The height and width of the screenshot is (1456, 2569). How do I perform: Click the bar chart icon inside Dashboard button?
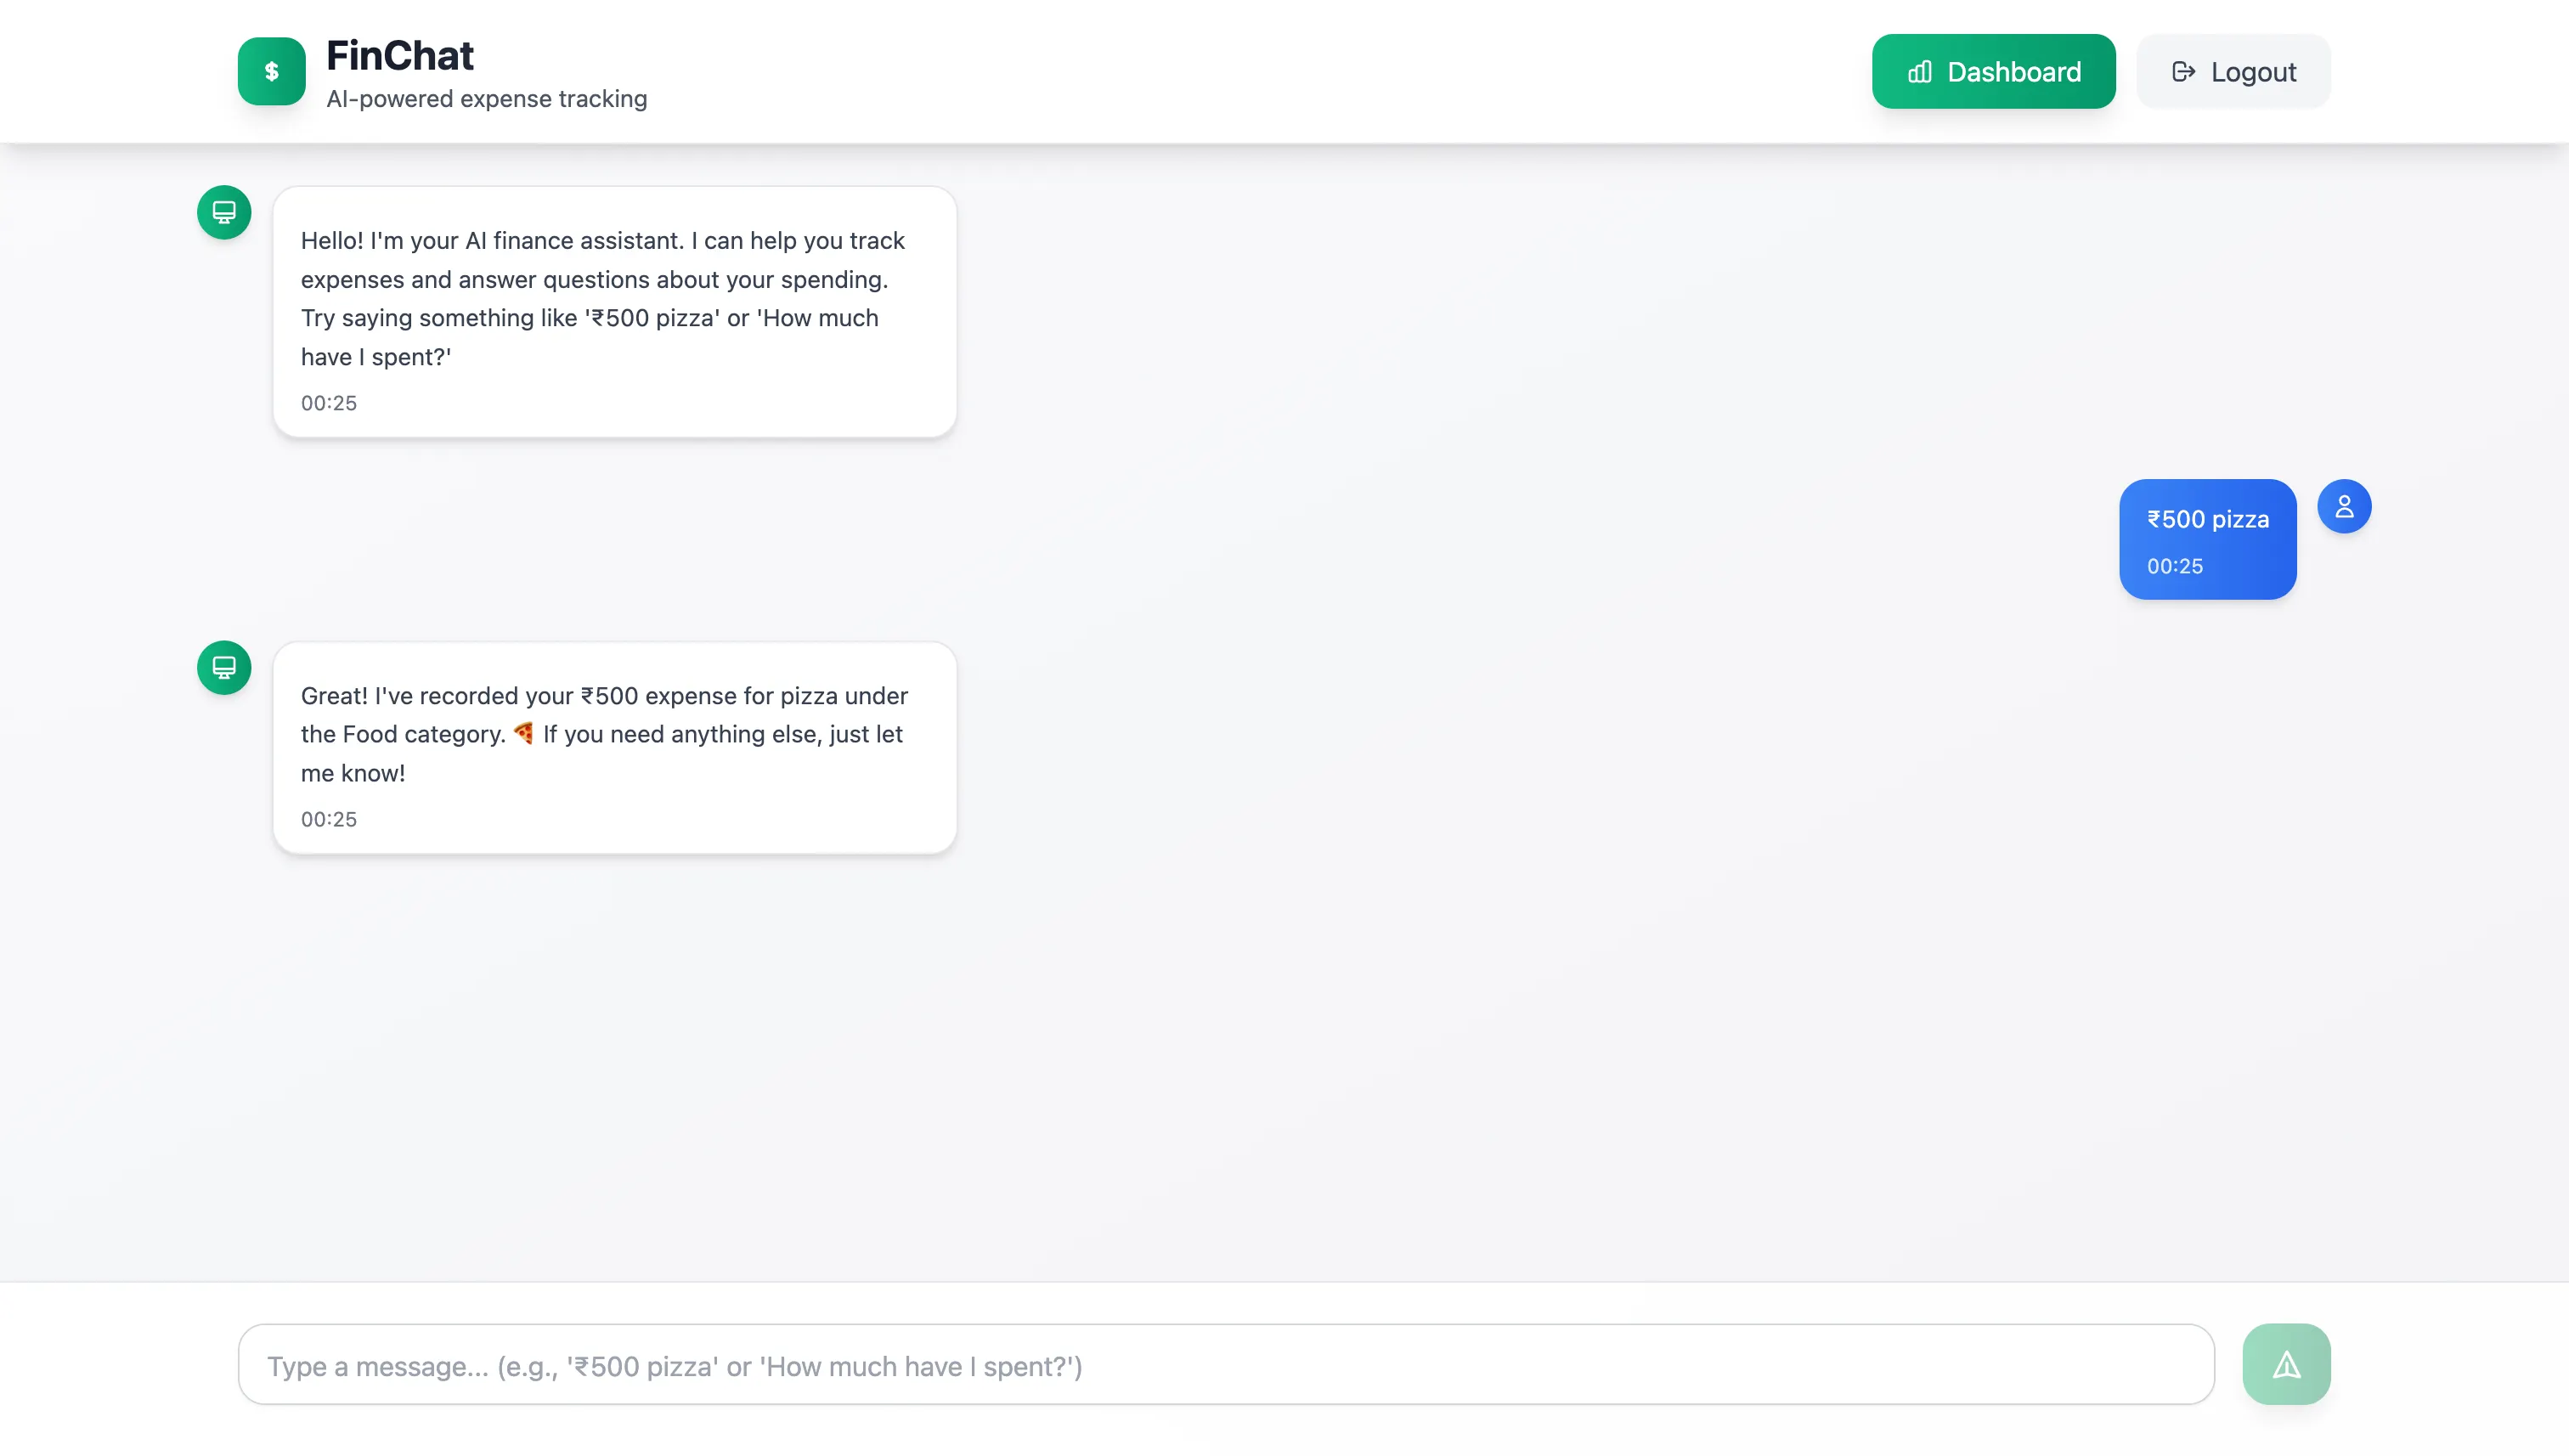[1918, 71]
